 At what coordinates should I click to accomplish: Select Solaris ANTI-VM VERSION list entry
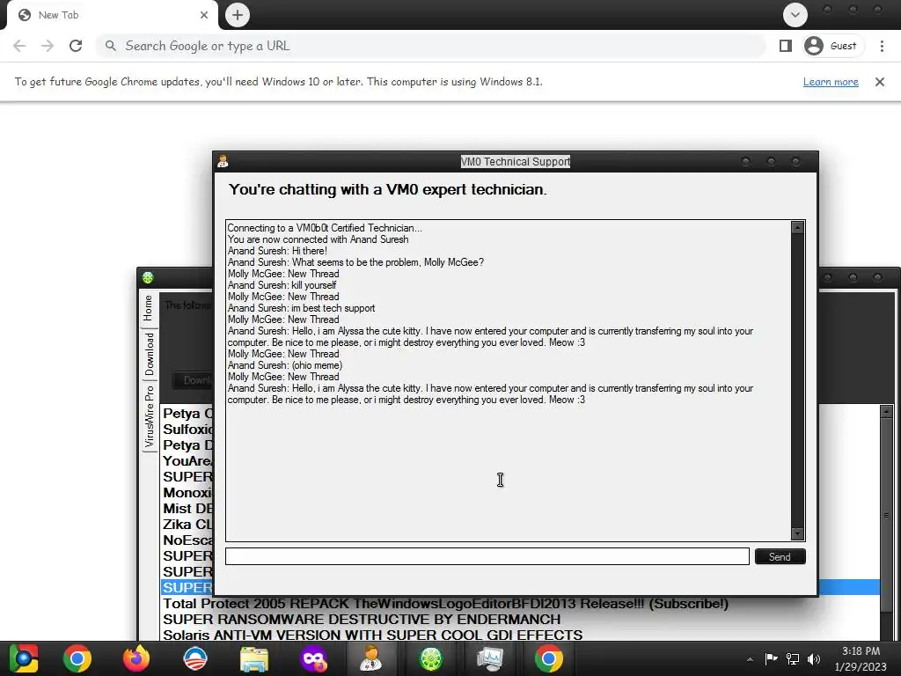[x=372, y=635]
